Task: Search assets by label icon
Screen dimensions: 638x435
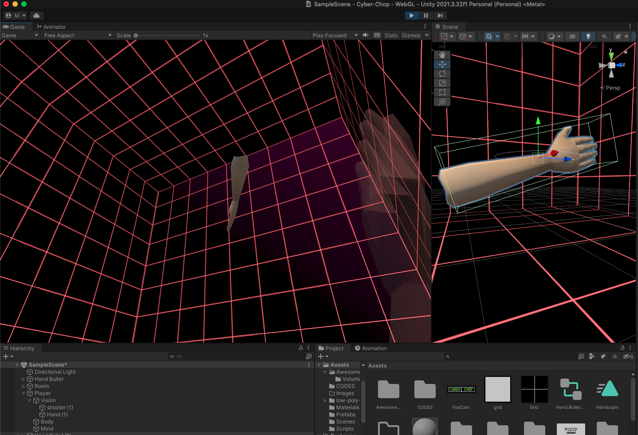Action: (603, 356)
